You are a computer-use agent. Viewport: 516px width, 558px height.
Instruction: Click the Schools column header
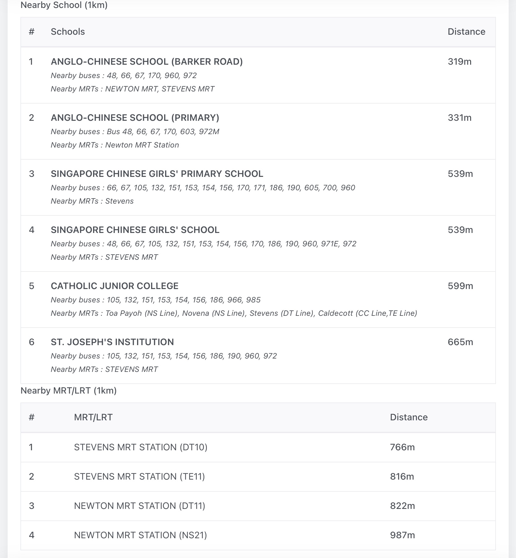[x=68, y=32]
